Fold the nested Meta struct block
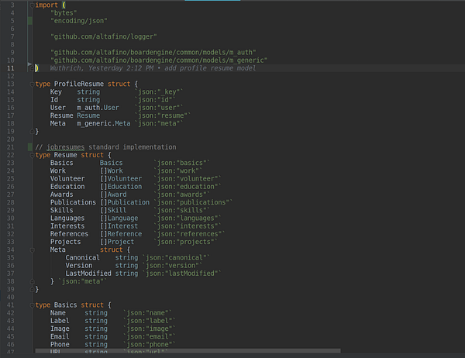 30,250
